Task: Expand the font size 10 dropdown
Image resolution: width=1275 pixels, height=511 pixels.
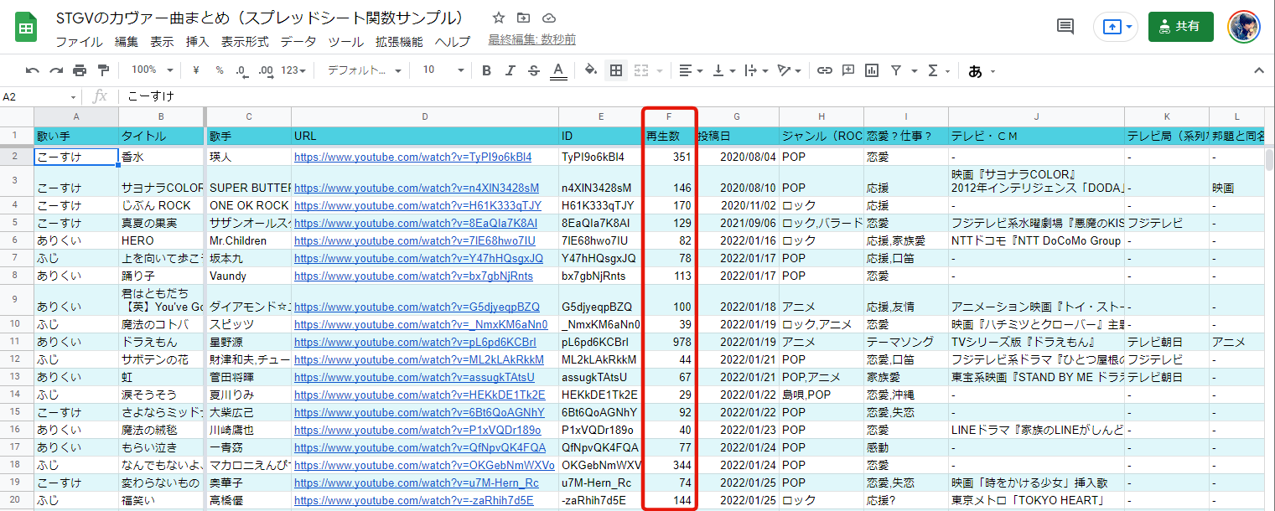Action: pyautogui.click(x=441, y=70)
